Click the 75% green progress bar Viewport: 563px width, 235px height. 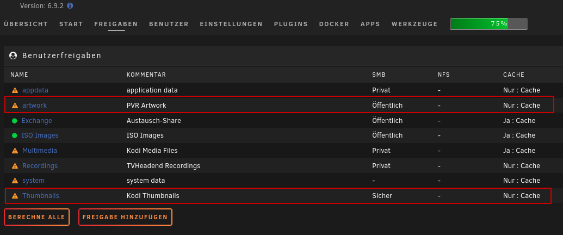(488, 24)
